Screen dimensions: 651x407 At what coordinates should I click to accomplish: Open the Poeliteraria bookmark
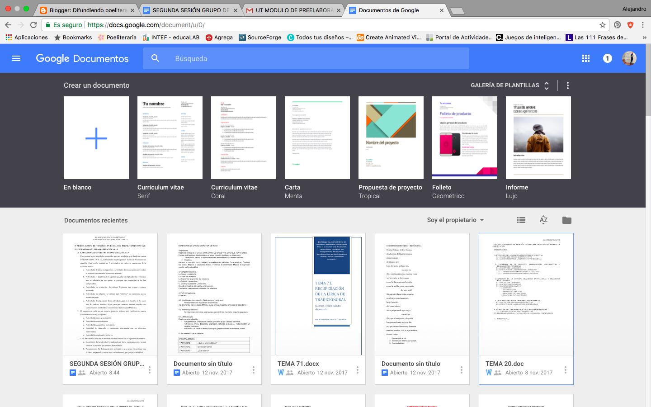click(117, 38)
